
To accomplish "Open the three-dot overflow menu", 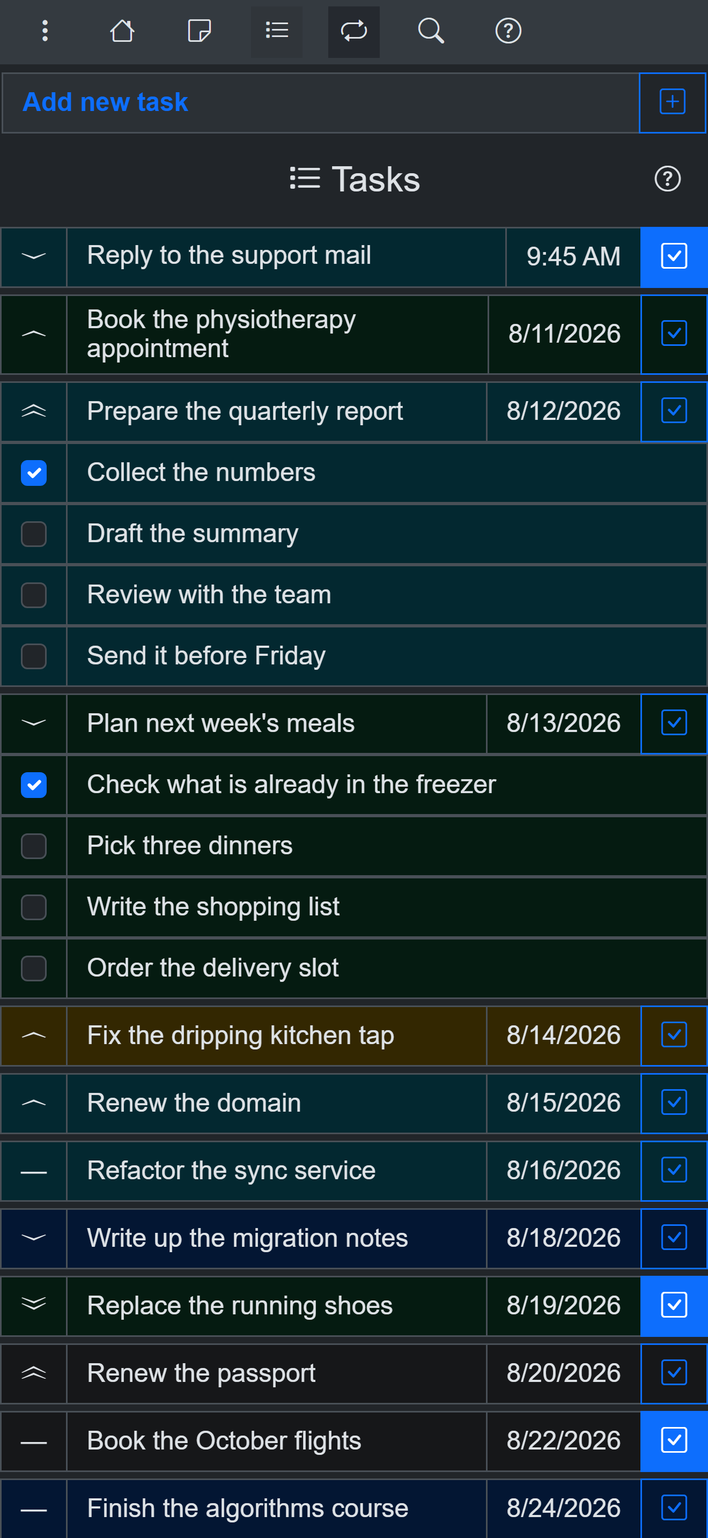I will (x=45, y=31).
